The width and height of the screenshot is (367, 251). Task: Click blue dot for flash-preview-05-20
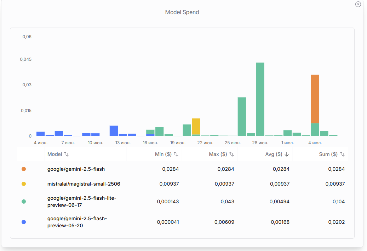click(x=24, y=222)
